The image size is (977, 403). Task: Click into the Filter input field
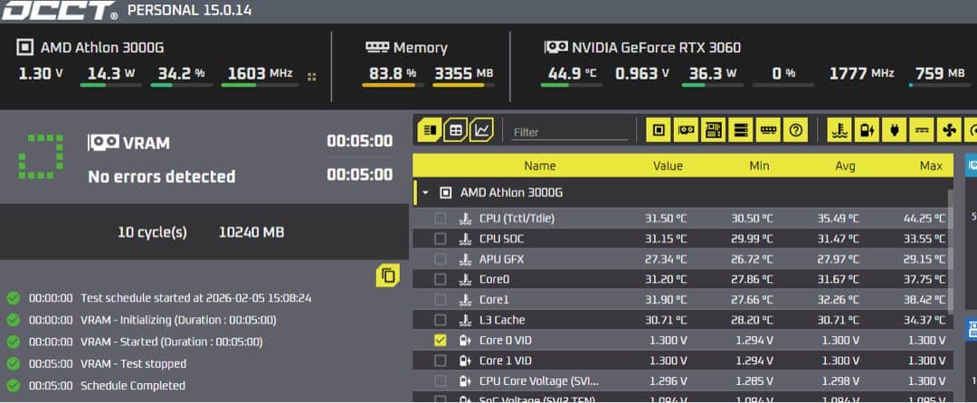pyautogui.click(x=570, y=132)
